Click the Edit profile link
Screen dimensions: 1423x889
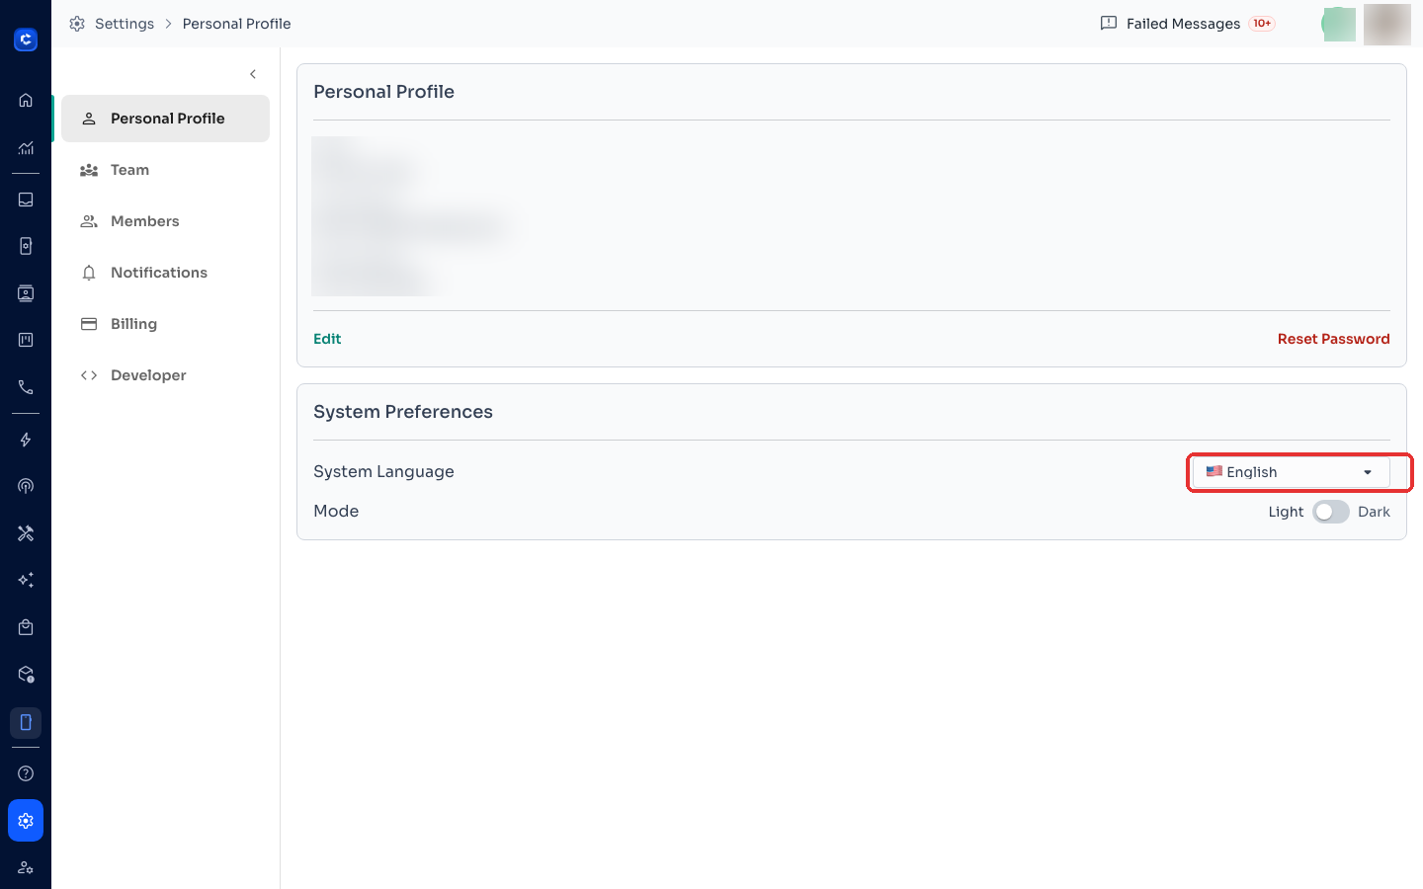tap(327, 339)
